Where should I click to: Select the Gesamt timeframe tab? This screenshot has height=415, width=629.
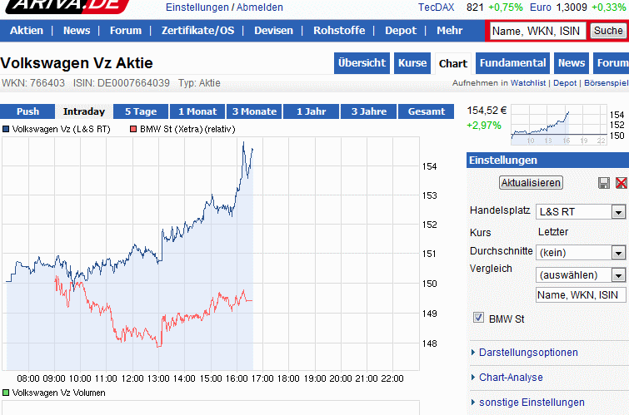pyautogui.click(x=426, y=111)
